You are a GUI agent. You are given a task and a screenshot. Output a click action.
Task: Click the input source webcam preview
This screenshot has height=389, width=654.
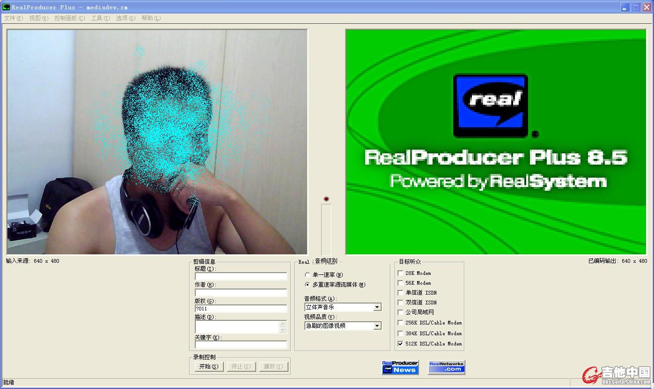(x=157, y=142)
